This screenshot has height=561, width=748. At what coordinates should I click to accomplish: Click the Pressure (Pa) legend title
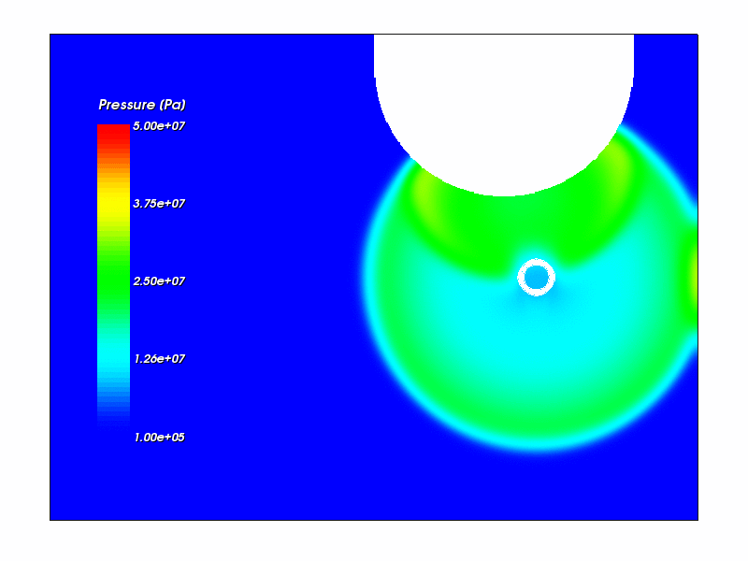142,105
